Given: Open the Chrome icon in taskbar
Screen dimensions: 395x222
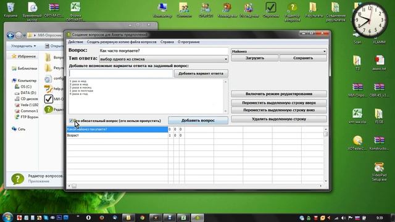Looking at the screenshot, I should click(142, 218).
